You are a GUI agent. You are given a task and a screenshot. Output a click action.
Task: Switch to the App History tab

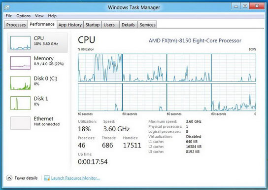[x=70, y=25]
